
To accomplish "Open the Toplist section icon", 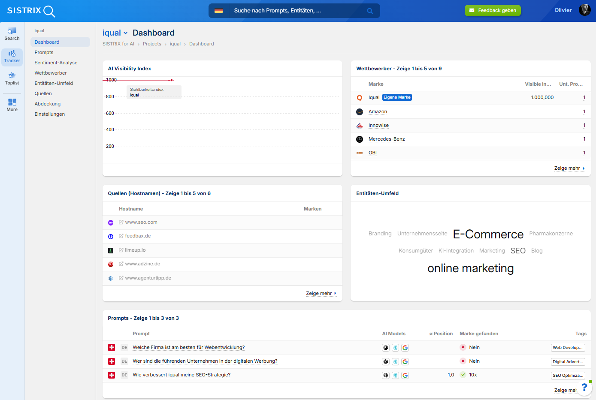I will click(x=12, y=78).
